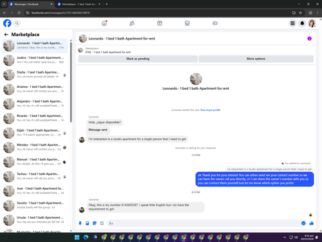322x242 pixels.
Task: Open Sevolia conversation in chat list
Action: point(35,205)
